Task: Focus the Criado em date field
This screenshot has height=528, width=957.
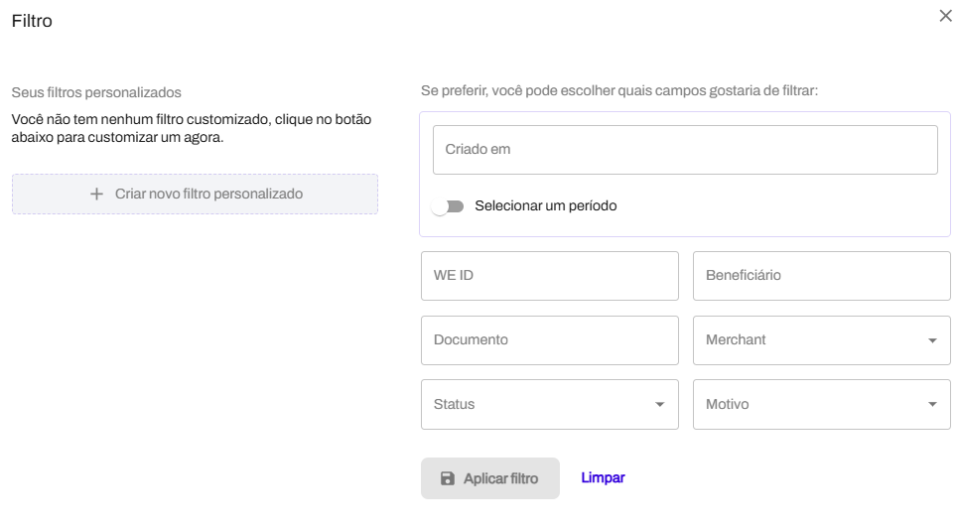Action: (685, 150)
